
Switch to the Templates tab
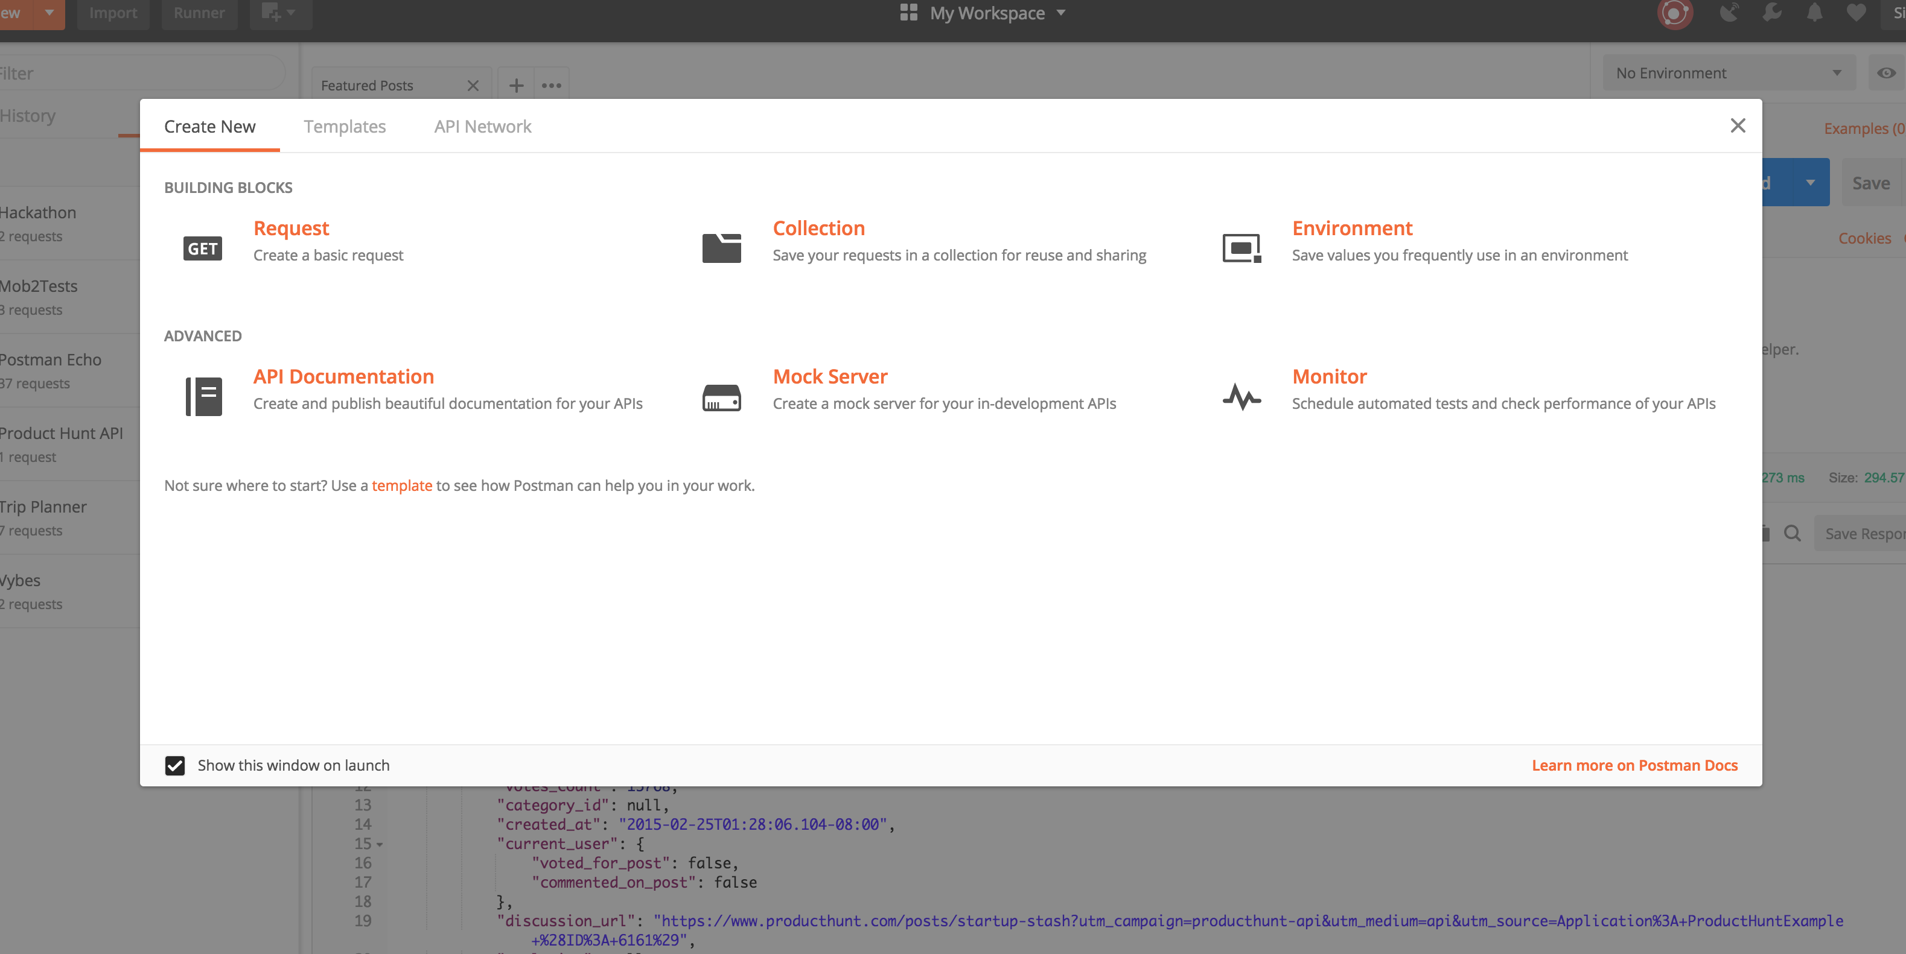pos(344,127)
